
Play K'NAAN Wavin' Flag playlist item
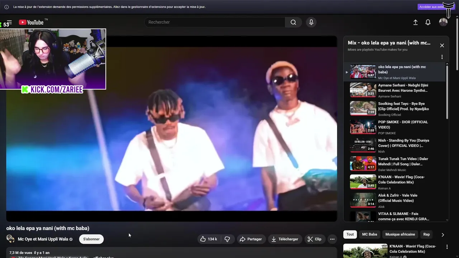tap(394, 182)
